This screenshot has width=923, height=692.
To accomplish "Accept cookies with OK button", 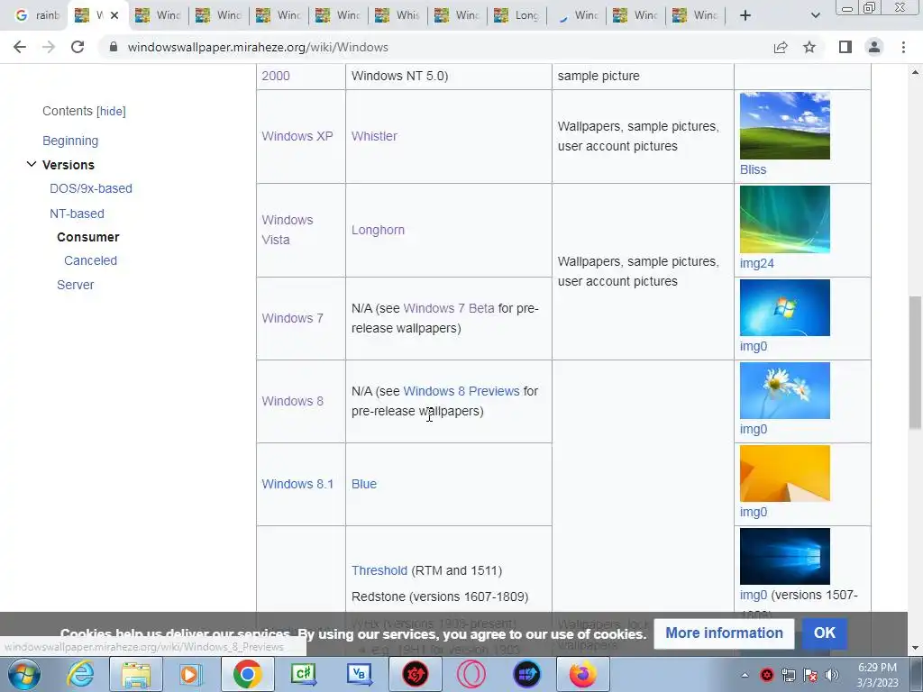I will click(824, 633).
